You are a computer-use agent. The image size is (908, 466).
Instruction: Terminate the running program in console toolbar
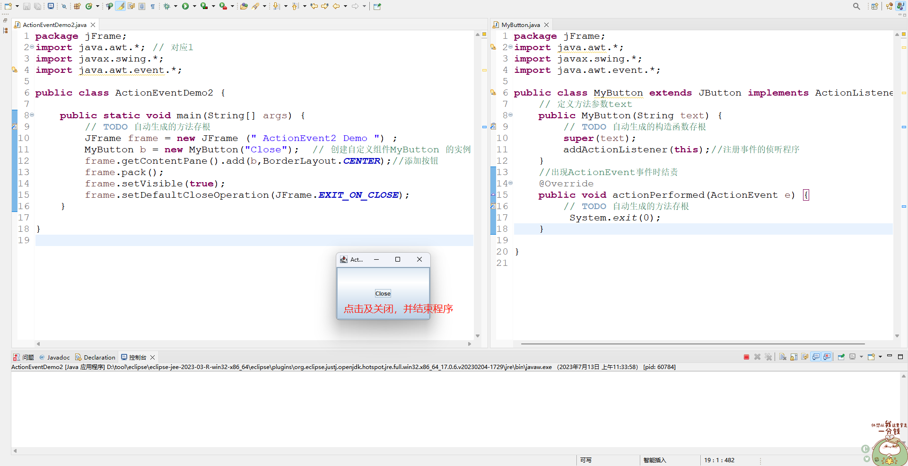pos(746,357)
